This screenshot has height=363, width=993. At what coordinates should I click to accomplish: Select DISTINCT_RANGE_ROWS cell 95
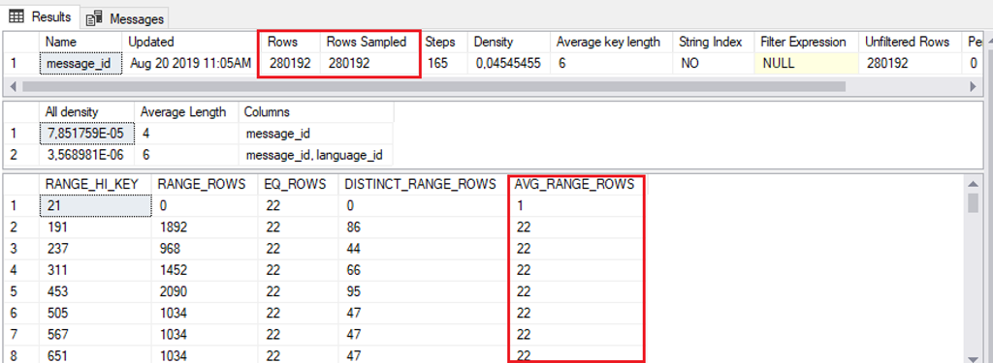[x=424, y=291]
